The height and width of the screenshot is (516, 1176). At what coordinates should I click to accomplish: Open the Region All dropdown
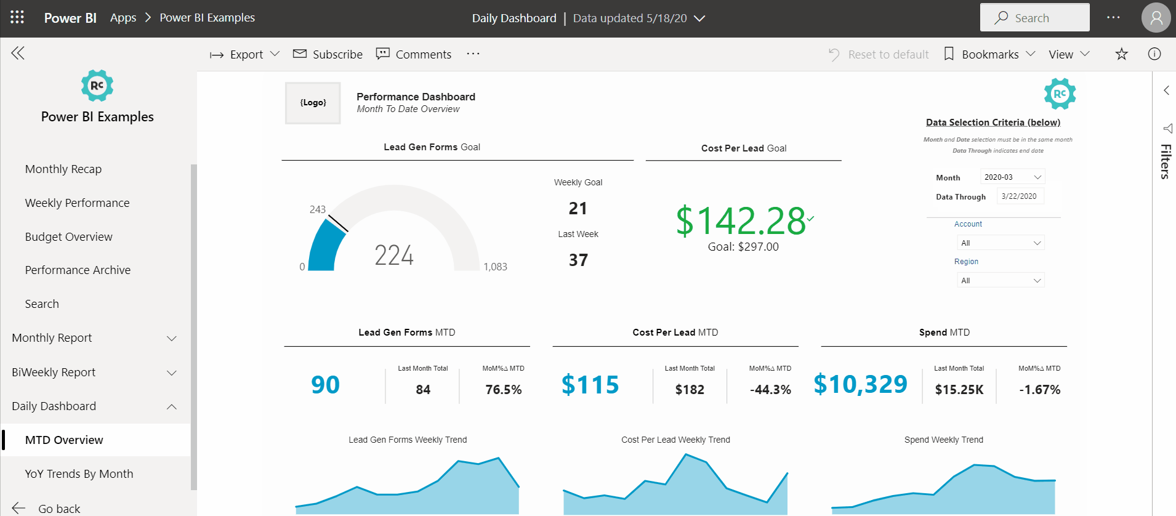coord(1001,280)
